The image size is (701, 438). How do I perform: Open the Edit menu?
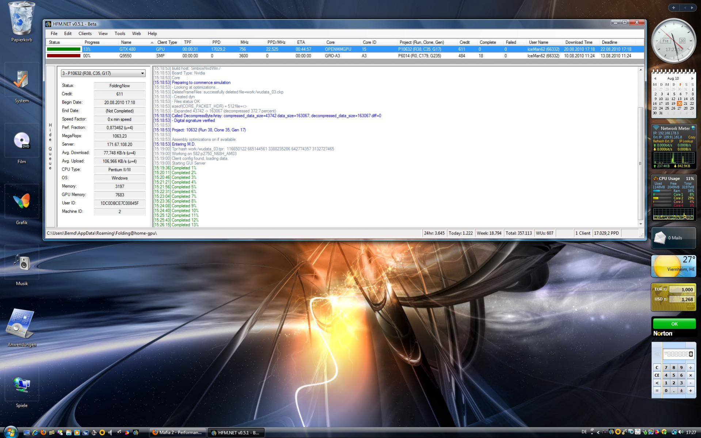[x=68, y=34]
